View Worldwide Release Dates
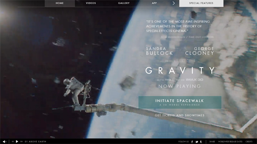The image size is (257, 144). tap(230, 141)
